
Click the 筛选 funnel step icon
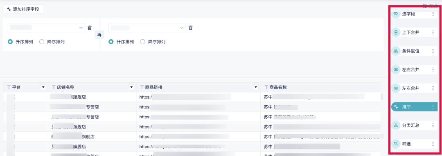point(396,144)
